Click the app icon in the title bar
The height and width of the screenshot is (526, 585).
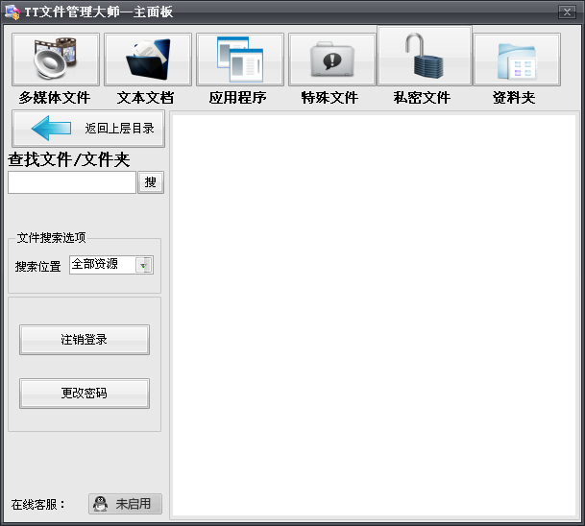point(12,12)
